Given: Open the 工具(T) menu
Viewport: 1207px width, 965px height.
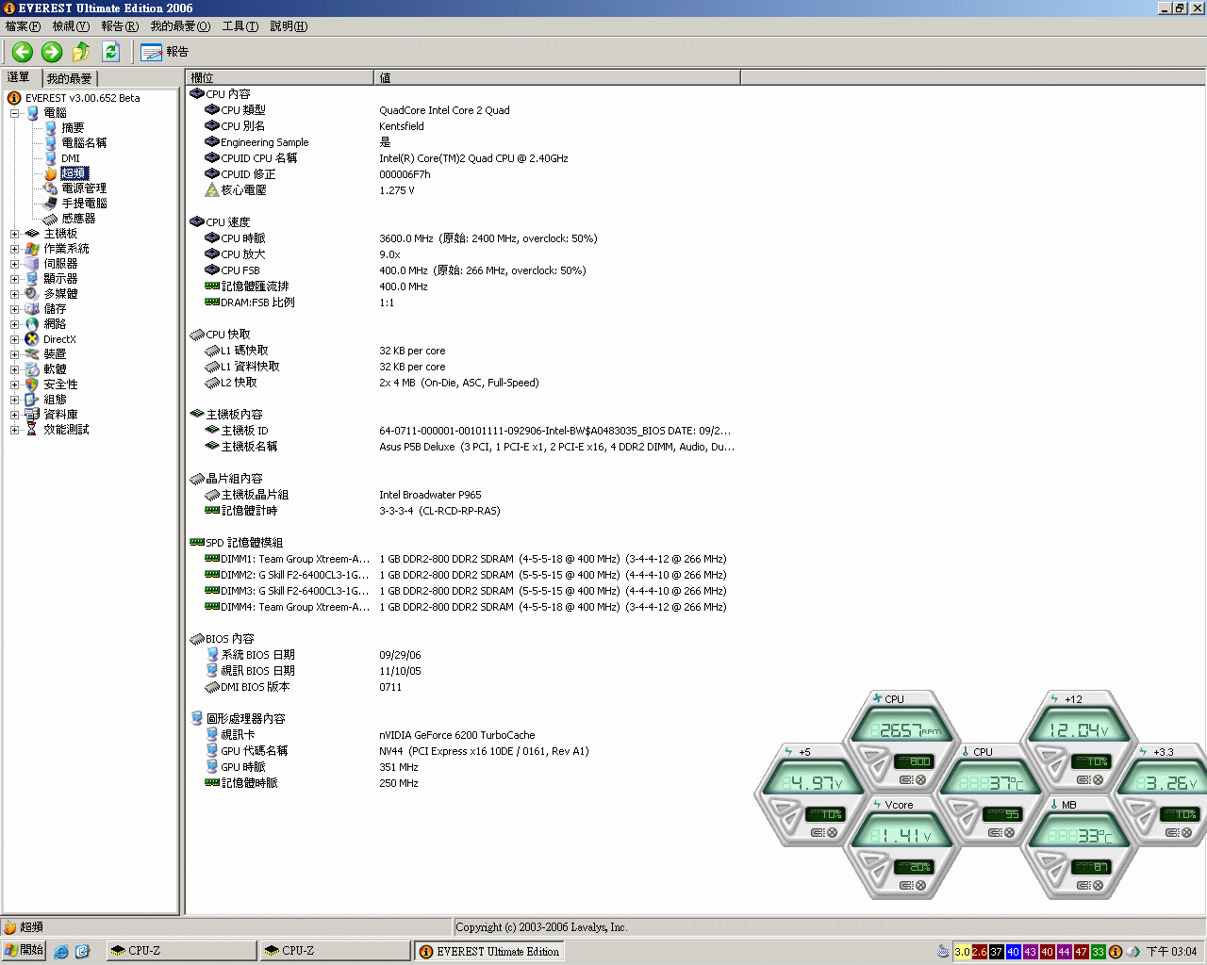Looking at the screenshot, I should click(x=240, y=26).
